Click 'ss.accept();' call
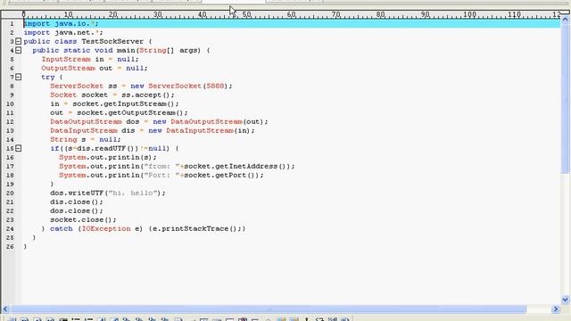 148,95
